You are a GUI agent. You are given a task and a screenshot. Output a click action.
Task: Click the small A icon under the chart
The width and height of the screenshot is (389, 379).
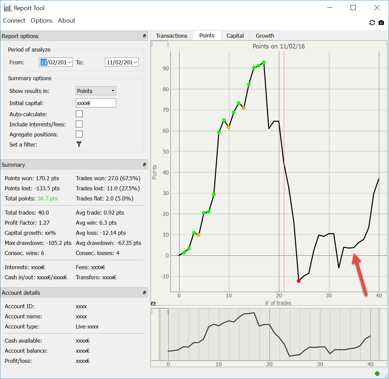153,304
